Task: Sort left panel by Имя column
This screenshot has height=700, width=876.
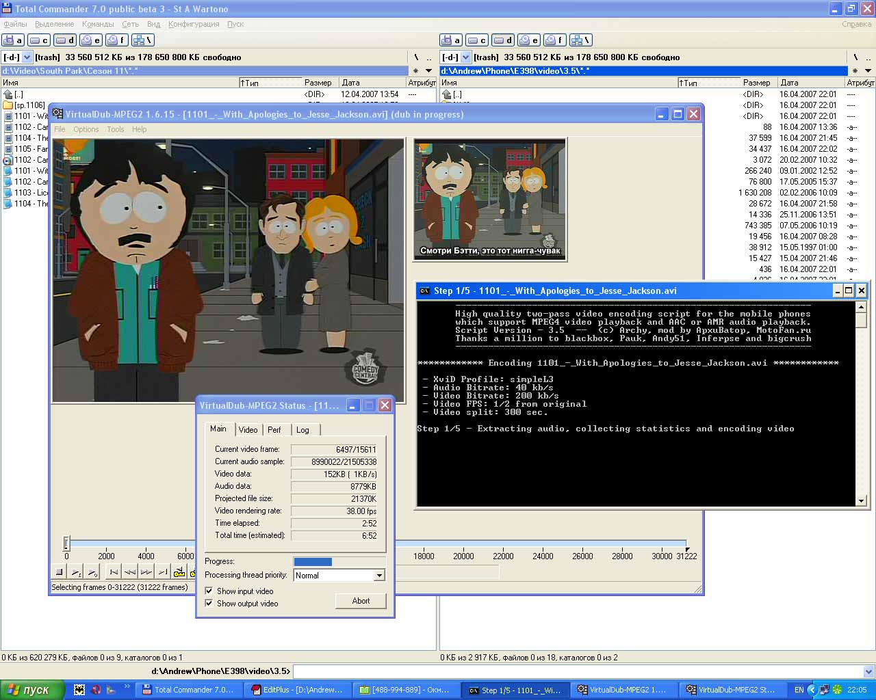Action: (x=119, y=83)
